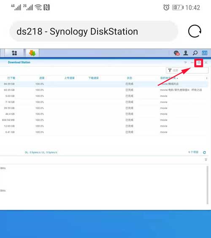This screenshot has width=211, height=238.
Task: Select the 6.41 GB download row
Action: point(104,132)
